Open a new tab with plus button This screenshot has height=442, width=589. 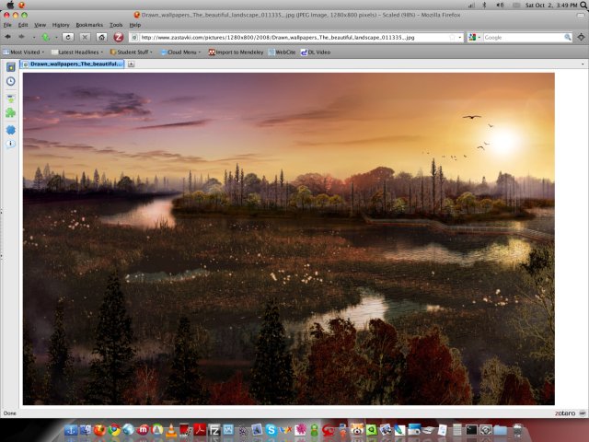[x=131, y=64]
